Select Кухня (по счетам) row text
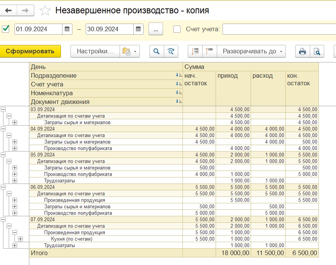This screenshot has height=265, width=336. click(72, 239)
